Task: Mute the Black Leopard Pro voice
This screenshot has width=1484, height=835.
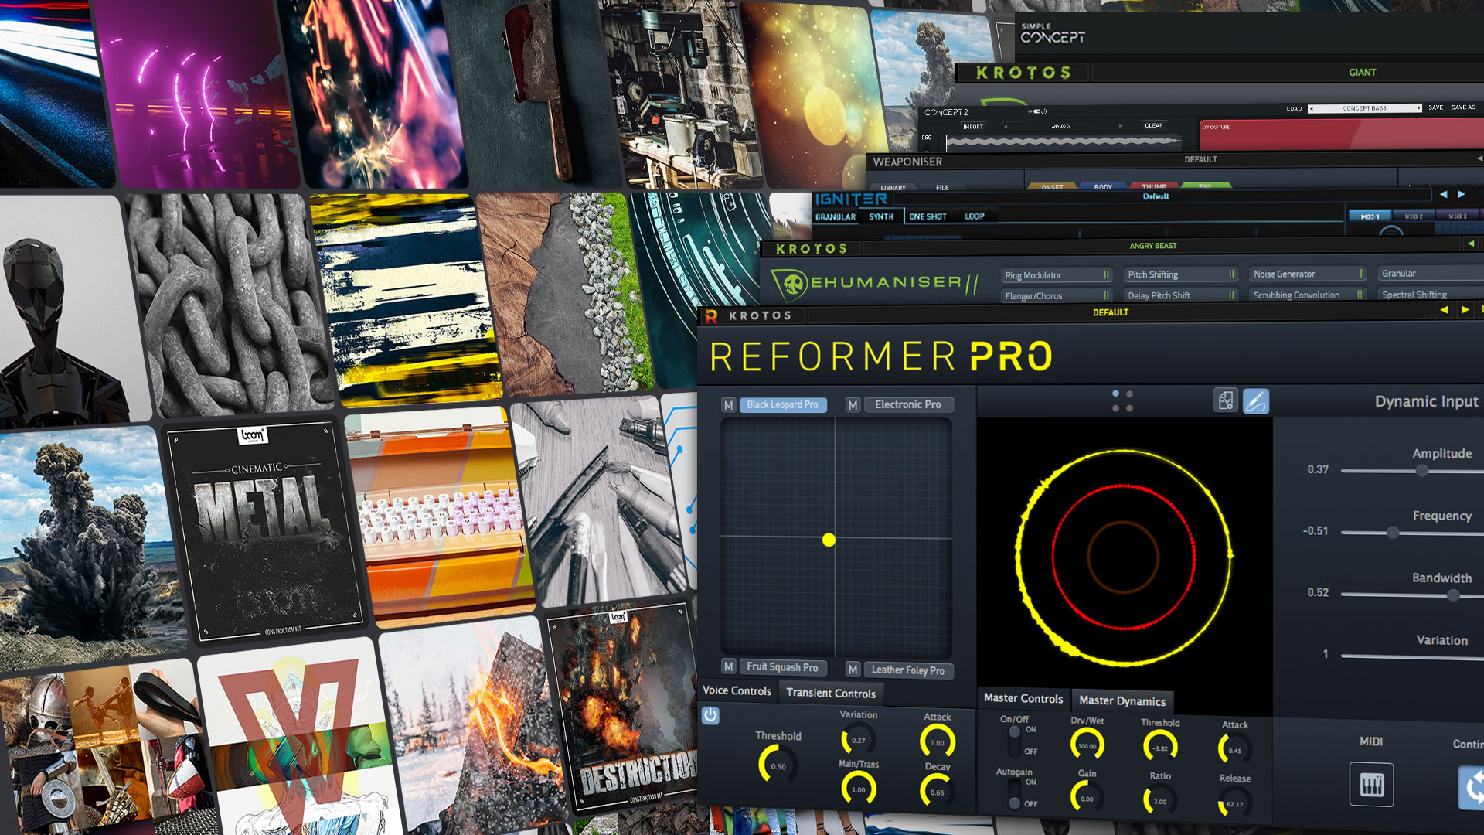Action: point(728,405)
